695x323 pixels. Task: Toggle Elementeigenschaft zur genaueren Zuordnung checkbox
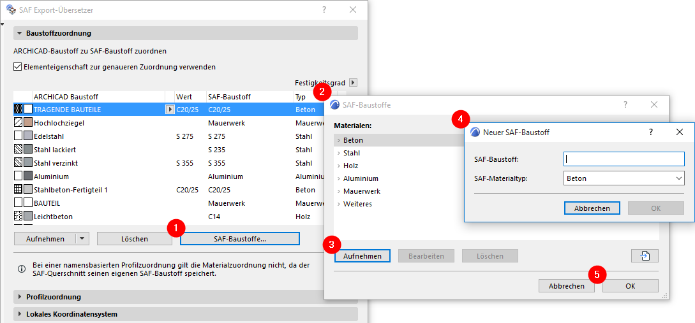point(18,68)
